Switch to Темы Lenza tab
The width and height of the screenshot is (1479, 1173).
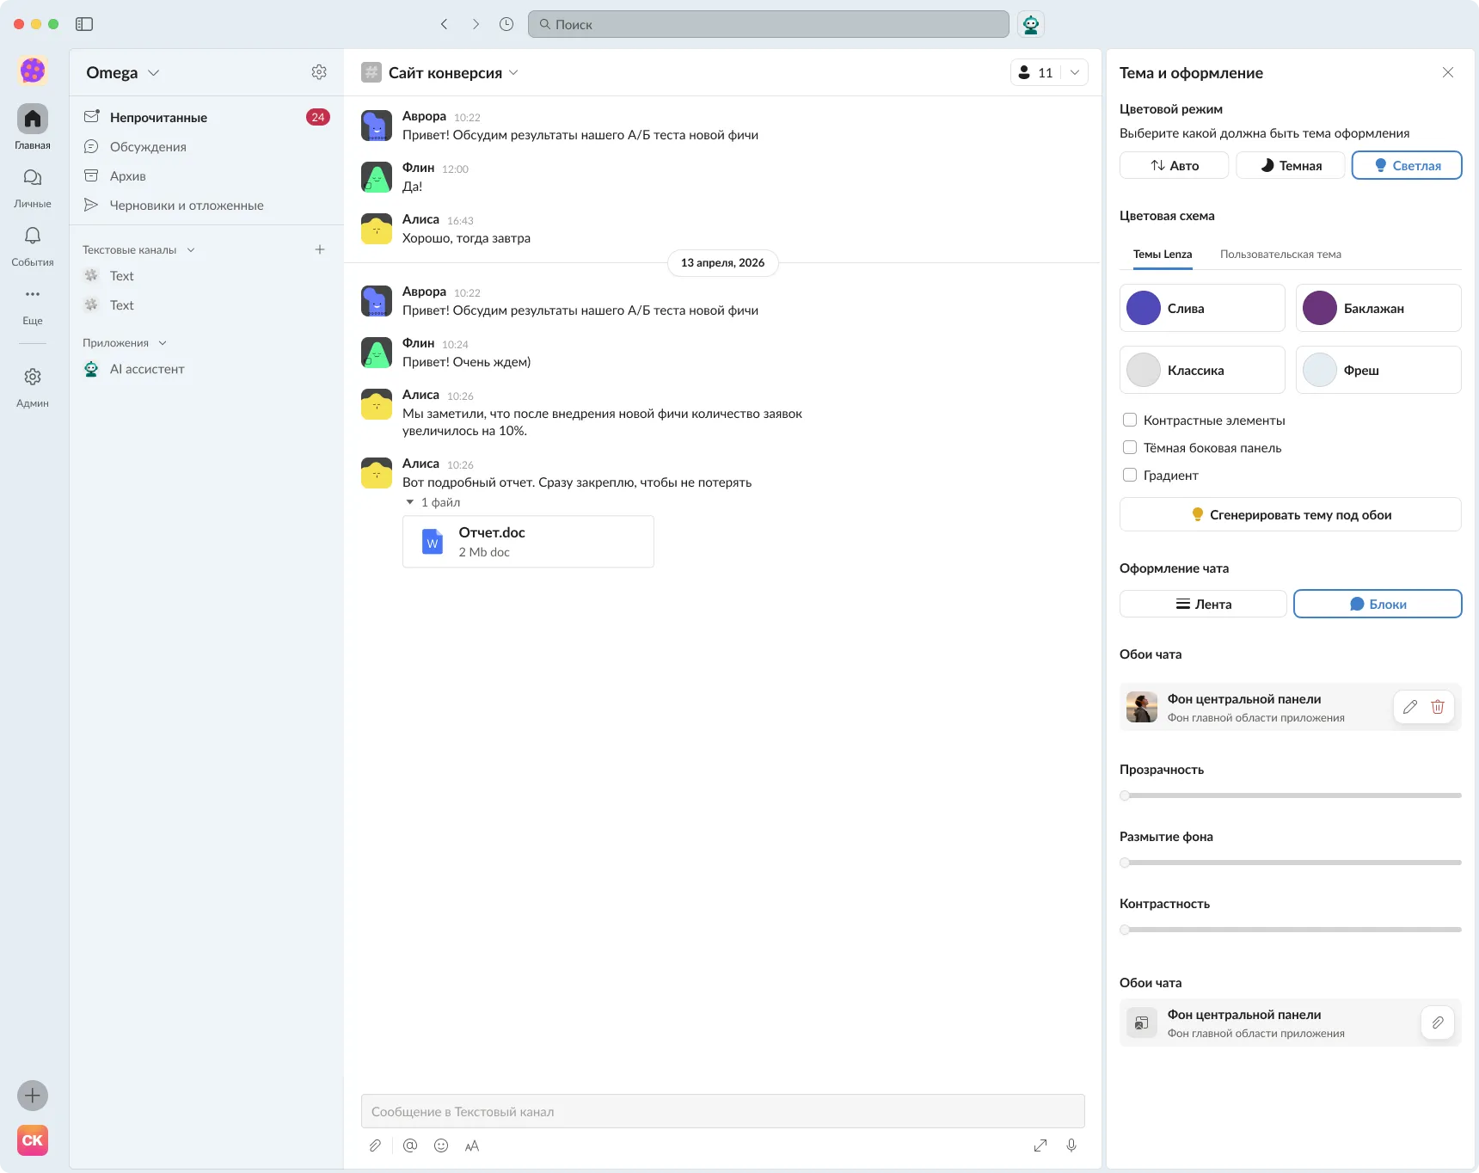coord(1163,255)
